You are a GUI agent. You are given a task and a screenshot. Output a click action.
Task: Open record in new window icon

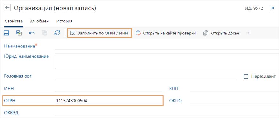point(272,8)
